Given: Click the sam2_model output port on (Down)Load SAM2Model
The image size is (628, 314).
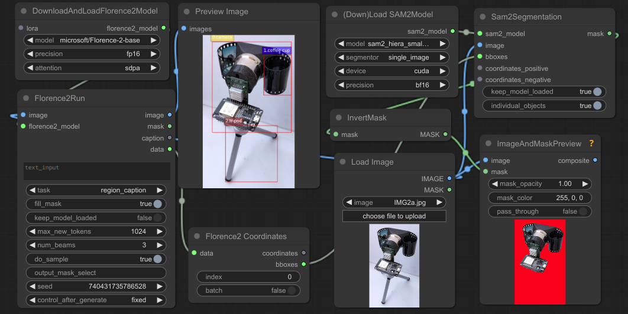Looking at the screenshot, I should tap(452, 31).
